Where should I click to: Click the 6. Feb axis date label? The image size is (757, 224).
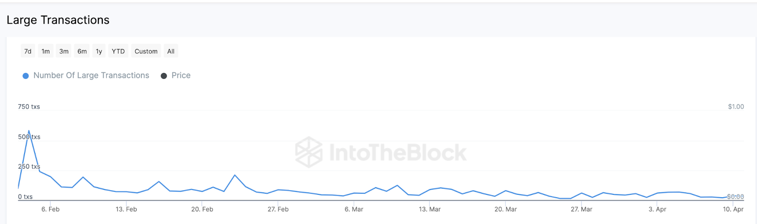(x=51, y=209)
